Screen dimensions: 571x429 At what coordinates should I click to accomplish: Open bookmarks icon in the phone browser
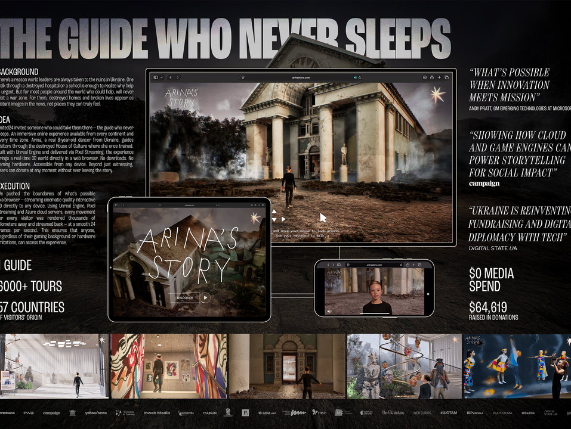coord(339,265)
